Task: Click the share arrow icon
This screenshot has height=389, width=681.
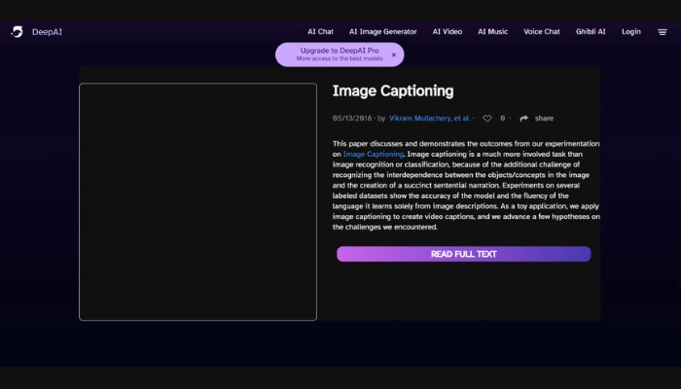Action: (x=523, y=118)
